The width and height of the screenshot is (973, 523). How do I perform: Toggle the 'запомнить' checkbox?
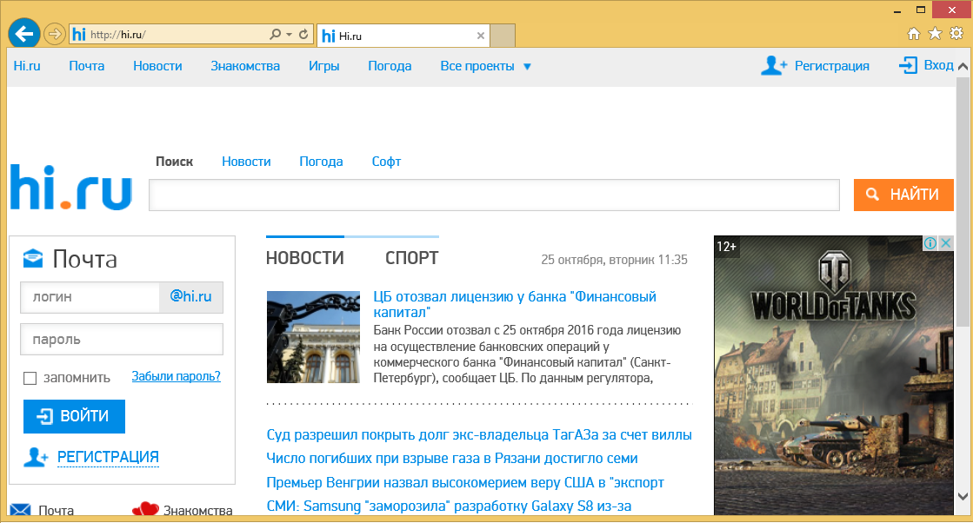click(30, 378)
